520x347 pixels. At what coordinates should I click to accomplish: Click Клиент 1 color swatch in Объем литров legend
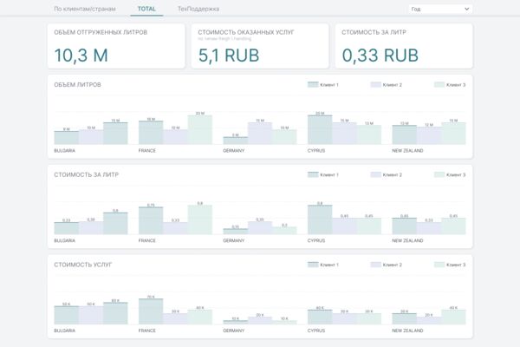pyautogui.click(x=313, y=85)
